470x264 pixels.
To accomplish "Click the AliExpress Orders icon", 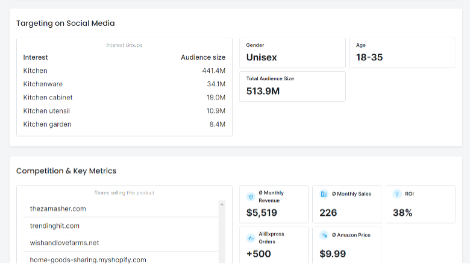I will click(x=251, y=238).
